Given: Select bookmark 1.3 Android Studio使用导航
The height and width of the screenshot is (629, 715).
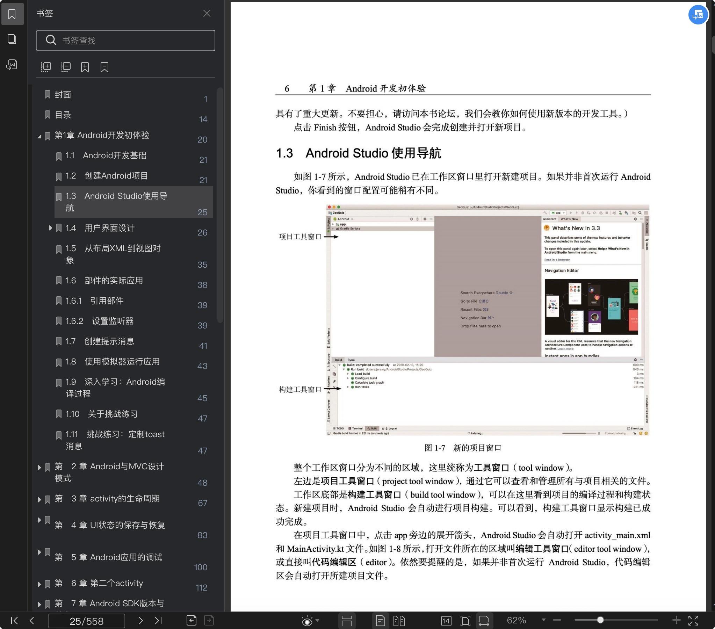Looking at the screenshot, I should coord(133,202).
